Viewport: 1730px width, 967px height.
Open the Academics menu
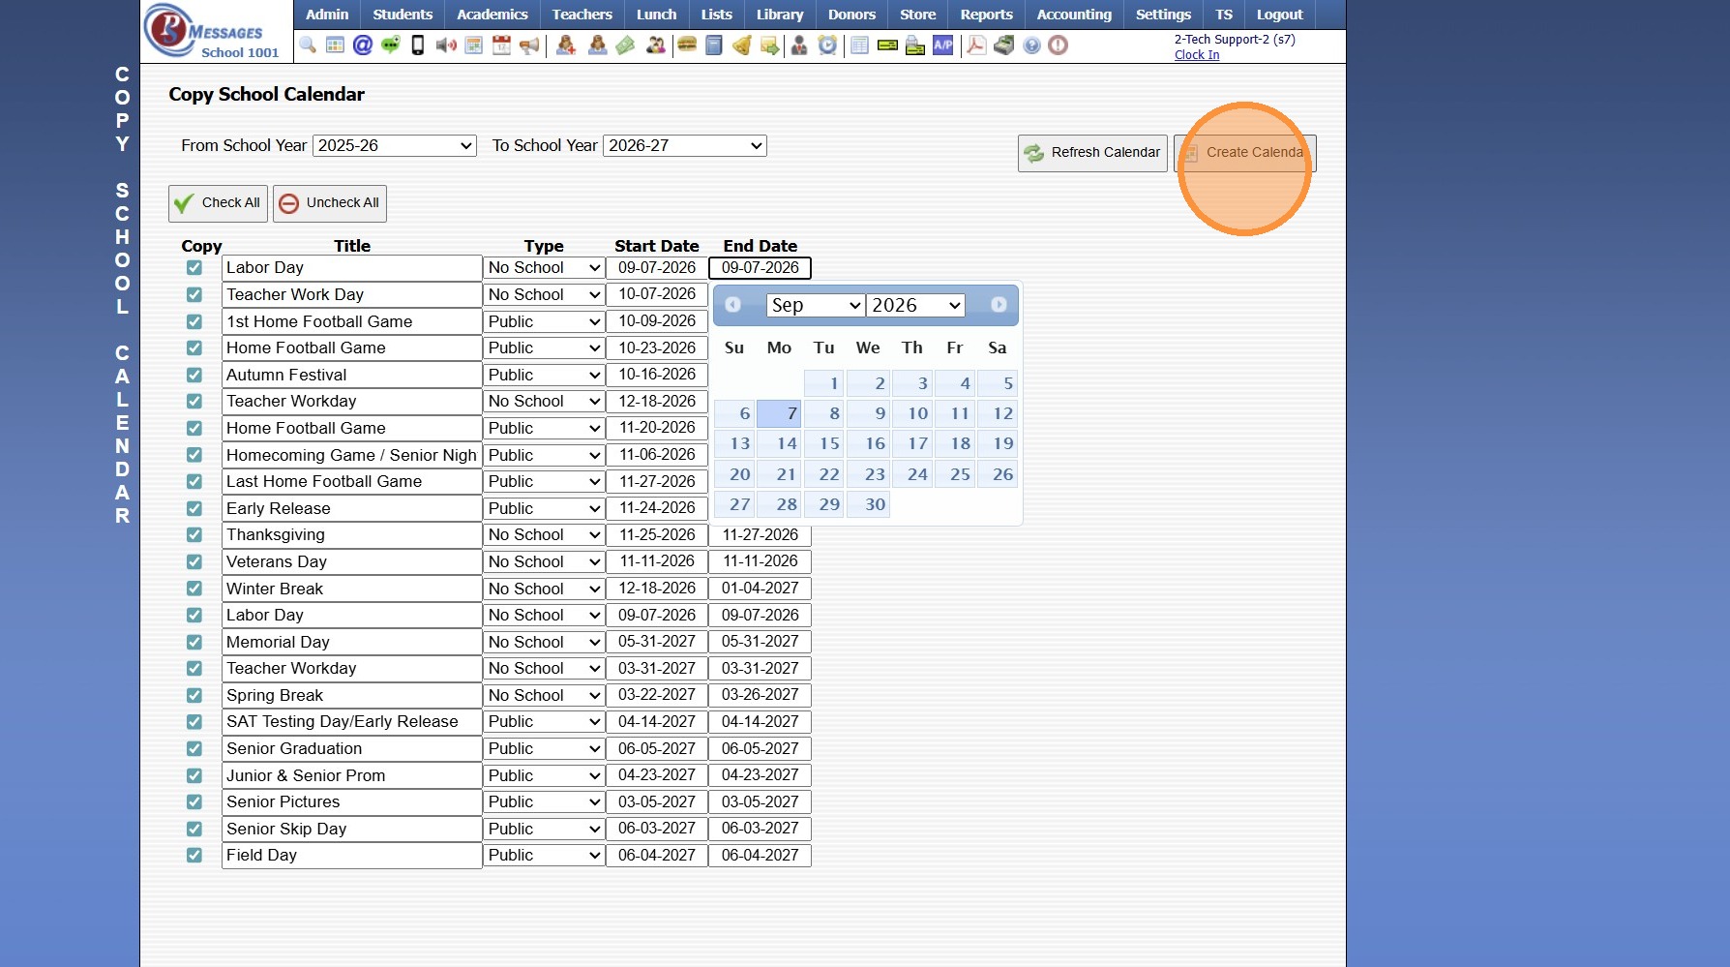pyautogui.click(x=492, y=15)
